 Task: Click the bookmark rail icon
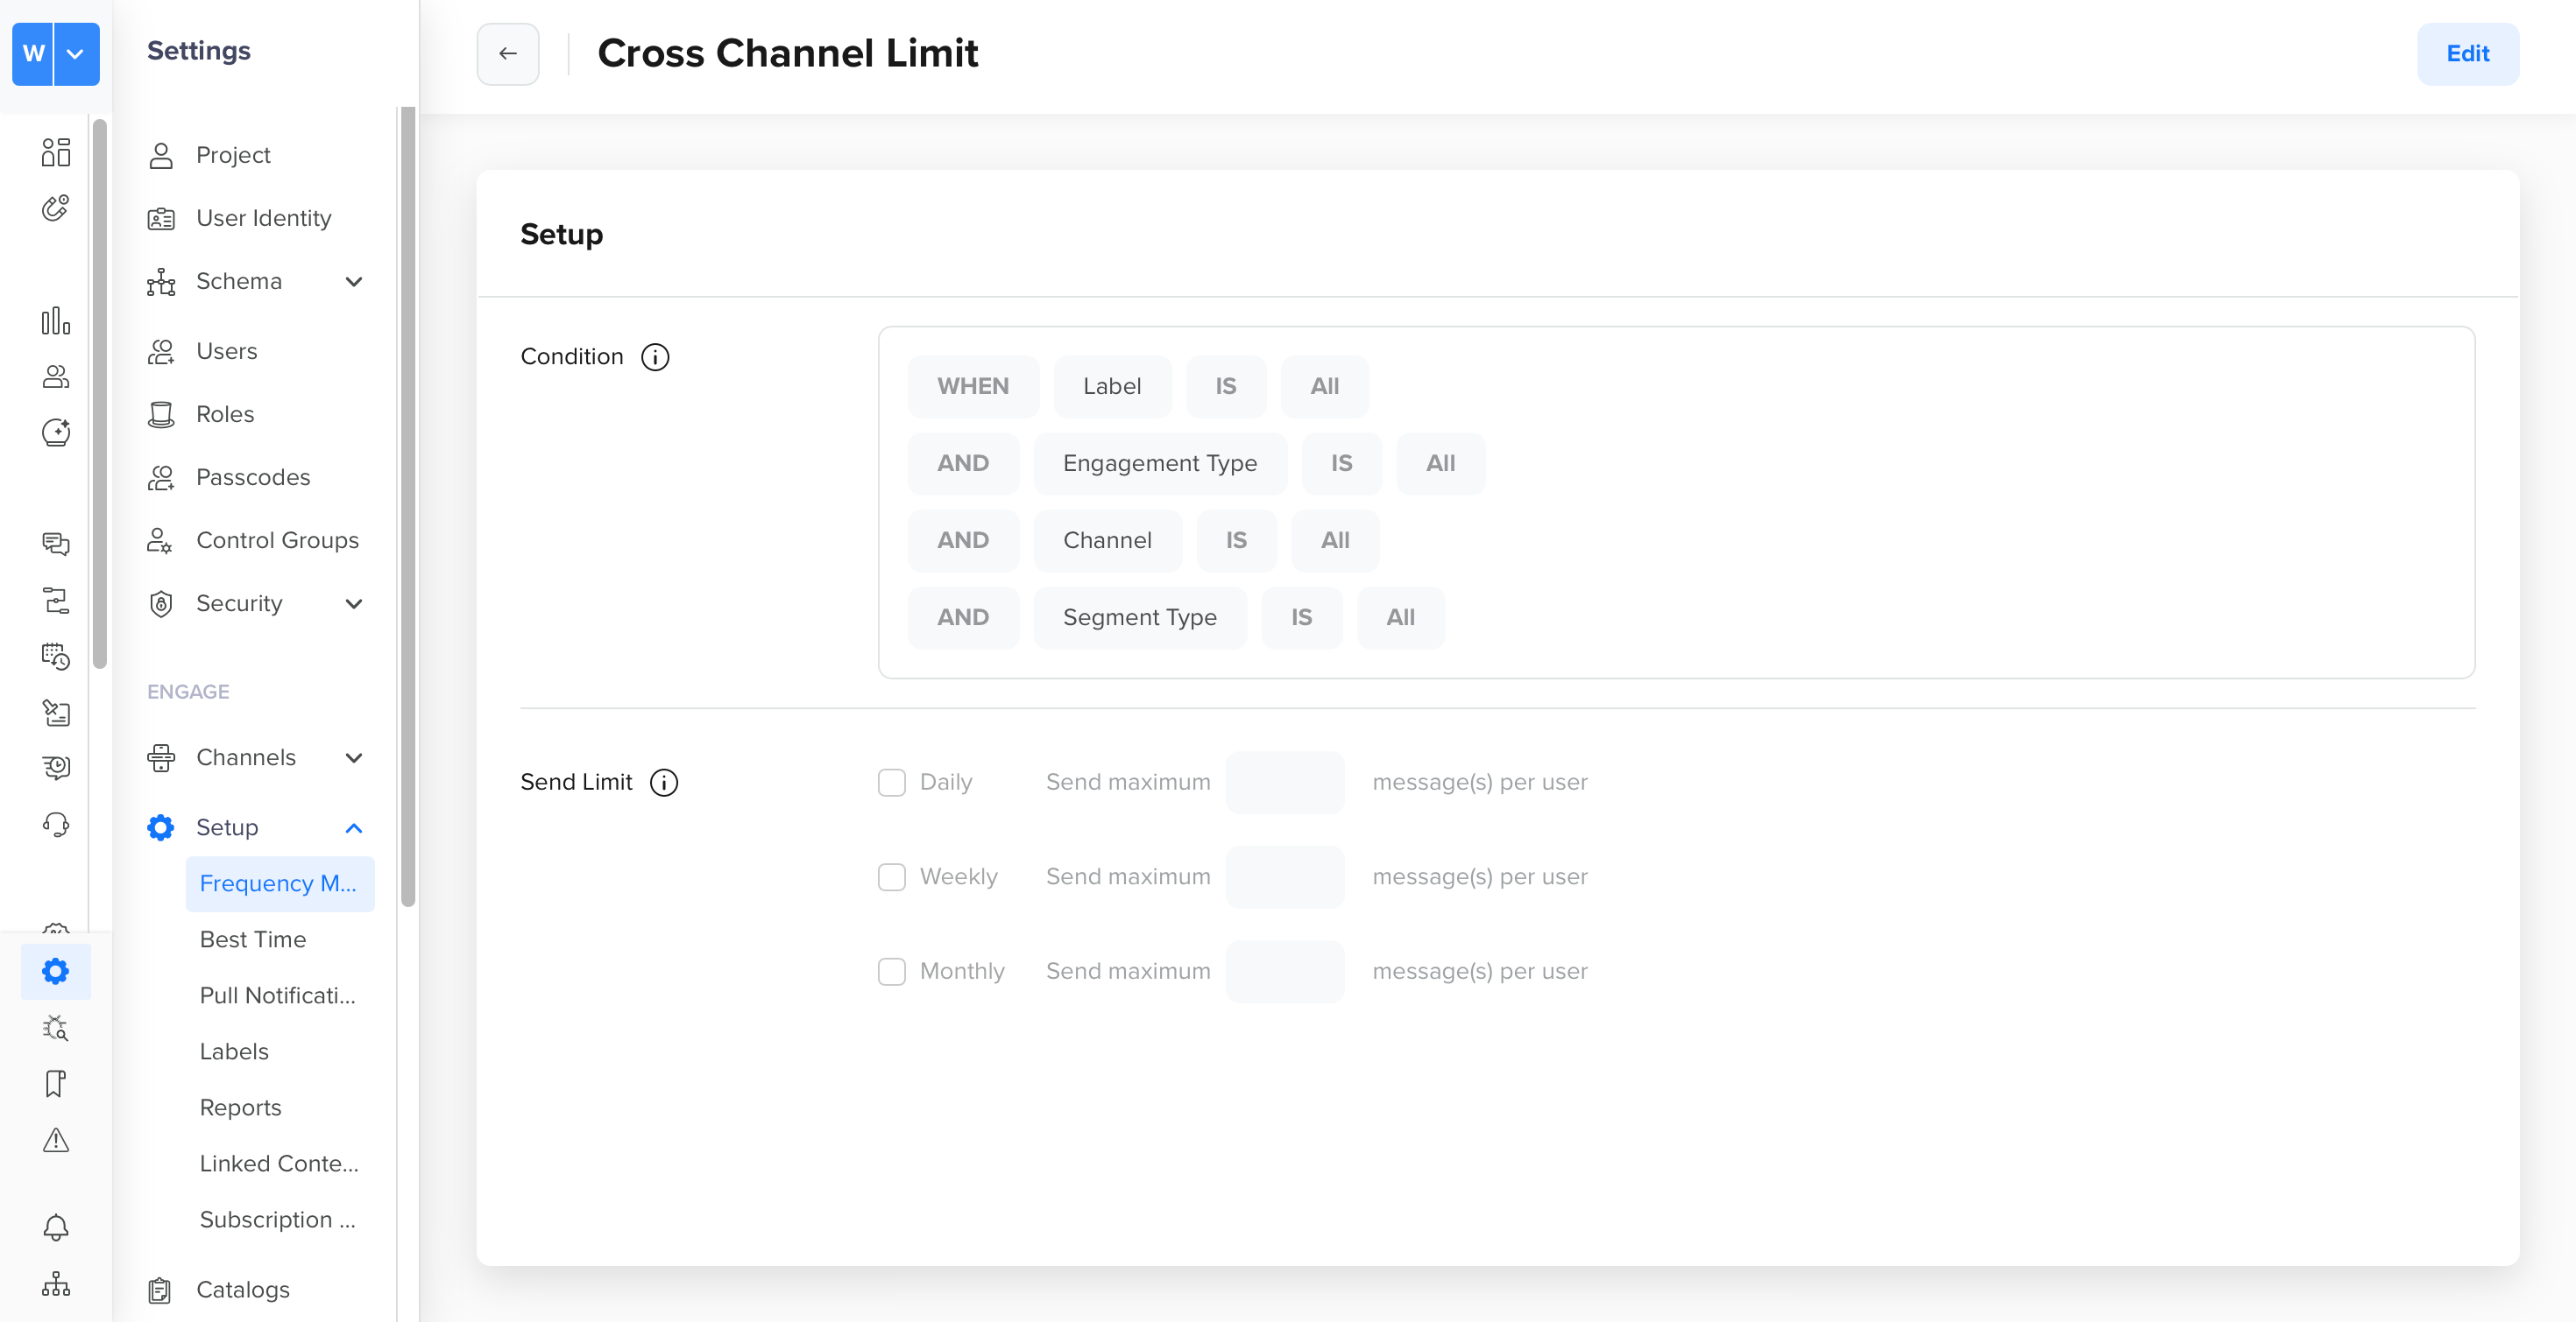56,1083
